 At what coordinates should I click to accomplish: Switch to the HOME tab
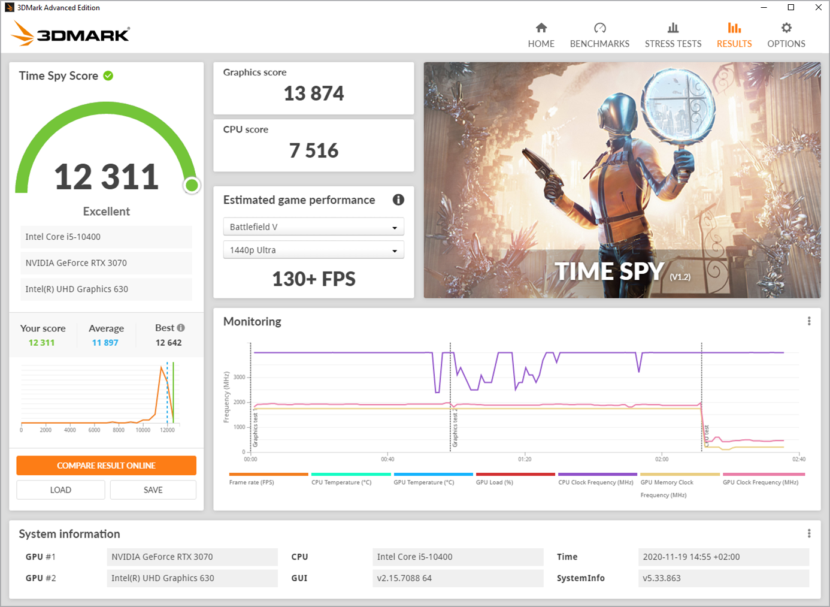[541, 33]
